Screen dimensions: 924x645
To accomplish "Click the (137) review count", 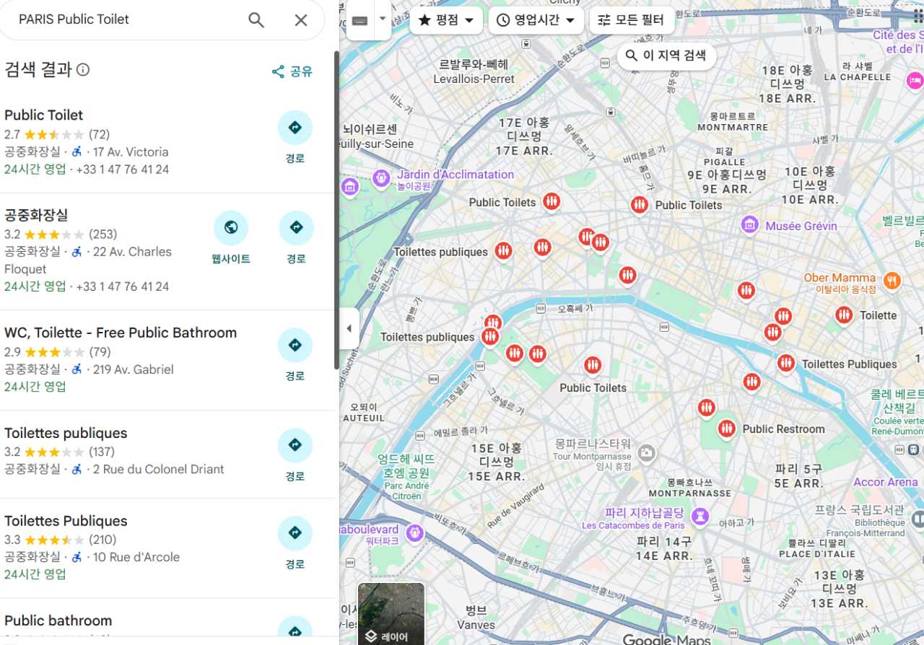I will click(x=103, y=452).
